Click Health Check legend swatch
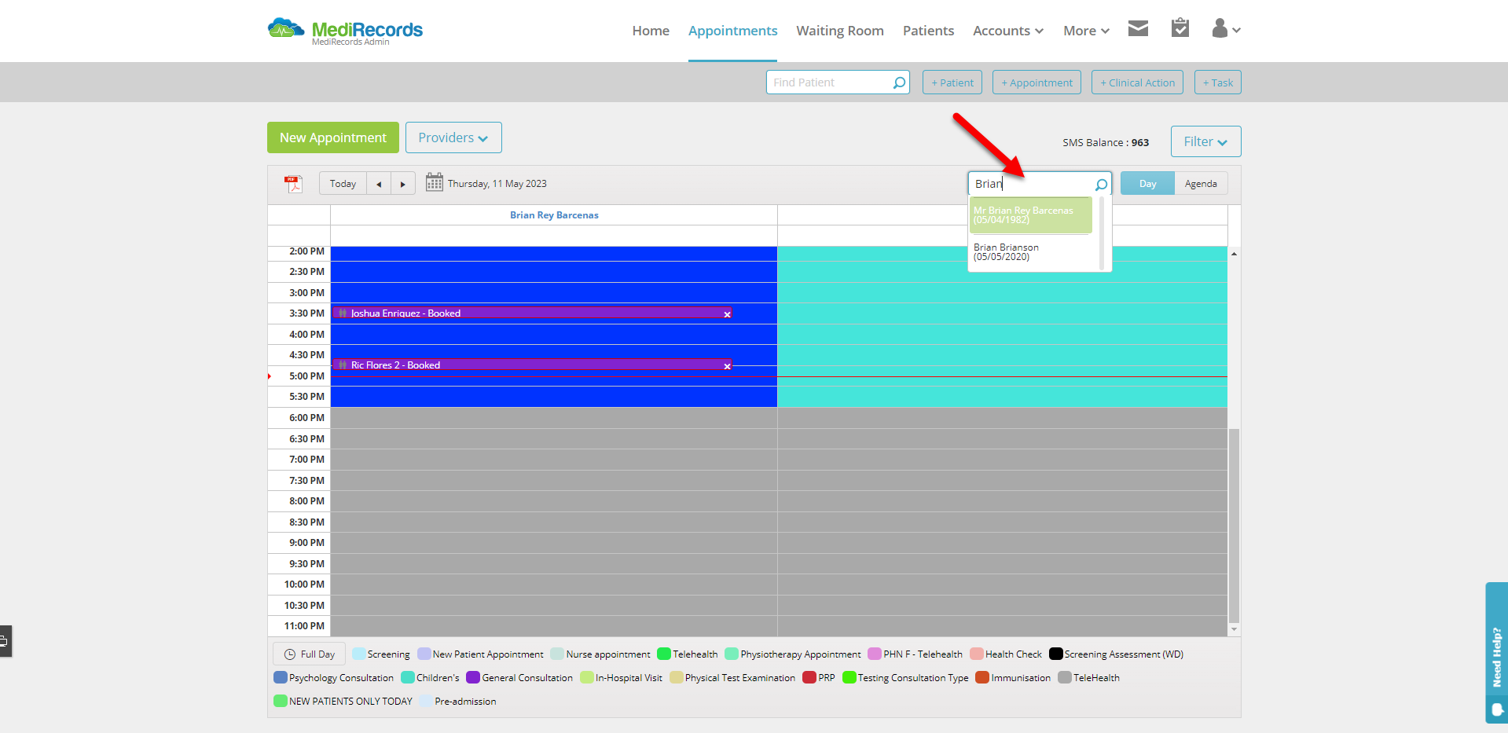Image resolution: width=1508 pixels, height=733 pixels. point(977,654)
